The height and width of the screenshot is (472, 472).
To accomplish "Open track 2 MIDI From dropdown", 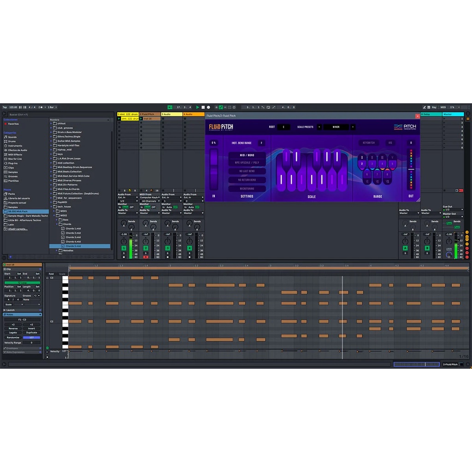I will point(150,198).
